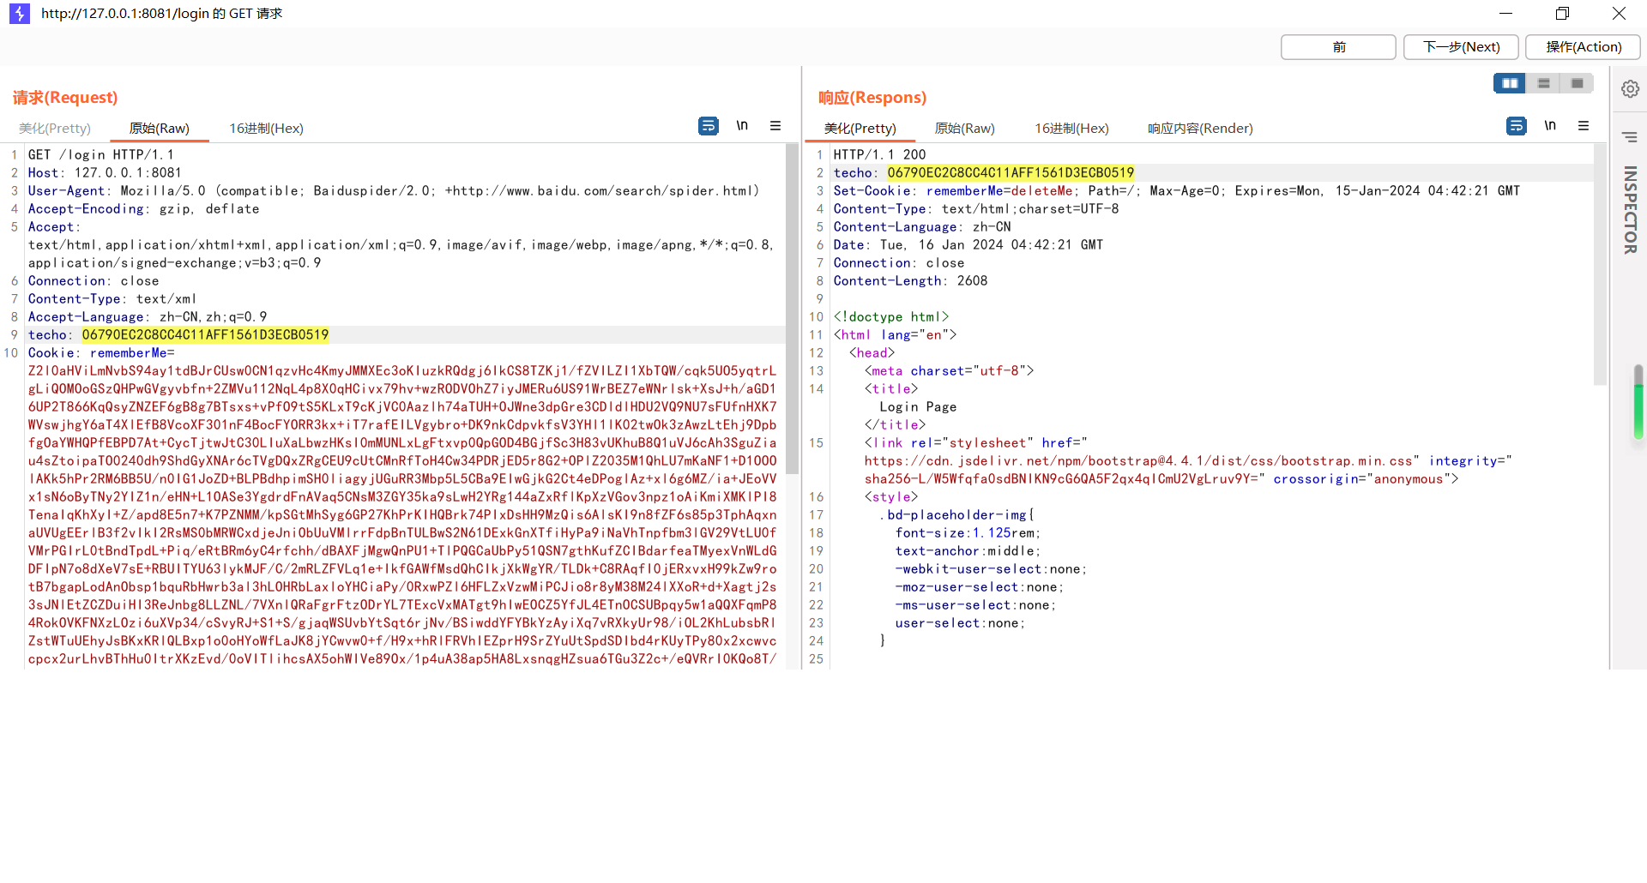
Task: Select the combined single-pane layout icon
Action: 1577,83
